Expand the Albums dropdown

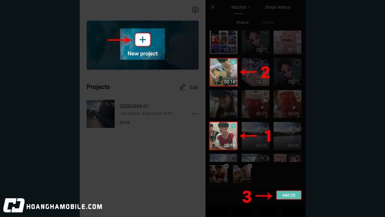[240, 7]
